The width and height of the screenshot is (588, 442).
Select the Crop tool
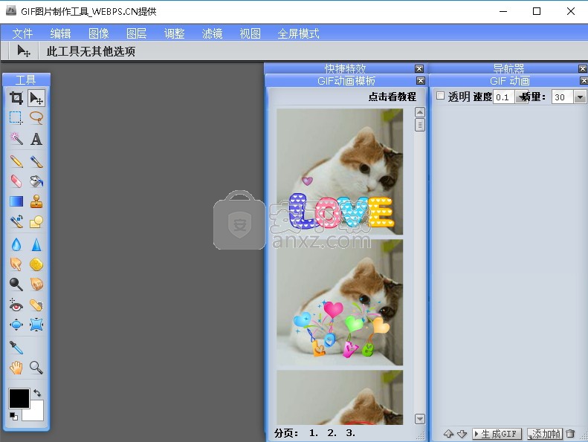tap(16, 98)
